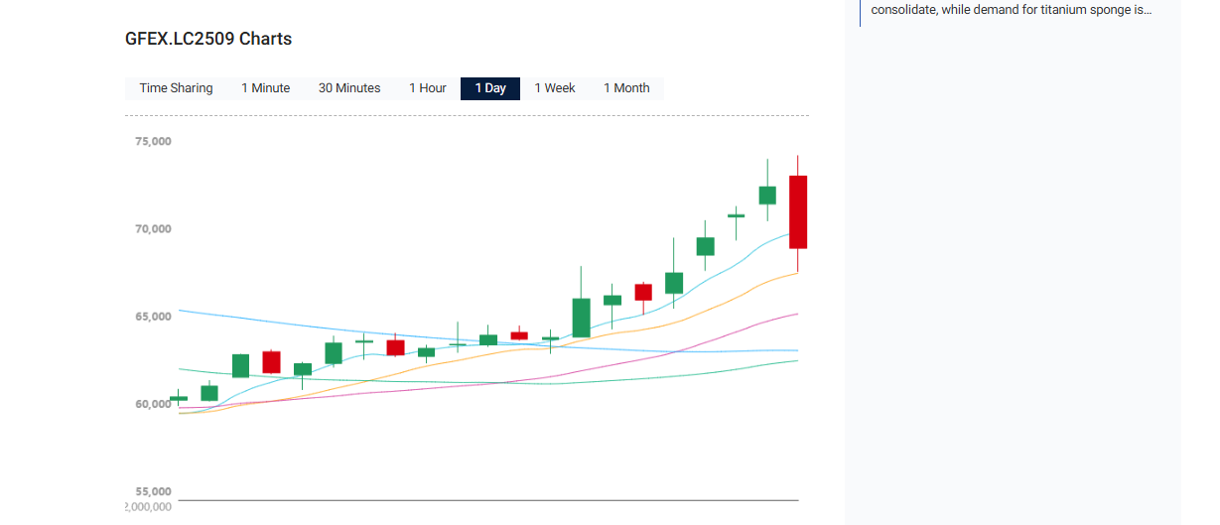The width and height of the screenshot is (1220, 525).
Task: Open the titanium sponge news snippet
Action: pos(1011,10)
